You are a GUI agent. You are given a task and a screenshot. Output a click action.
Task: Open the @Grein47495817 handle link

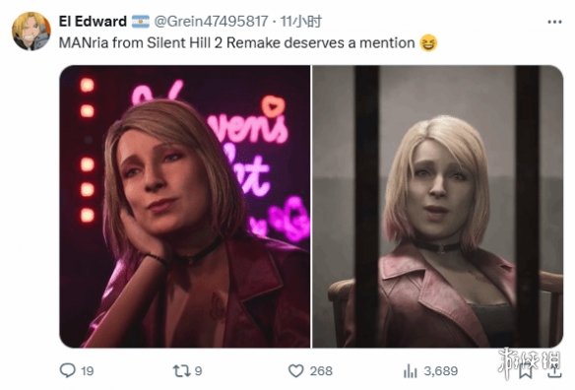click(x=211, y=22)
